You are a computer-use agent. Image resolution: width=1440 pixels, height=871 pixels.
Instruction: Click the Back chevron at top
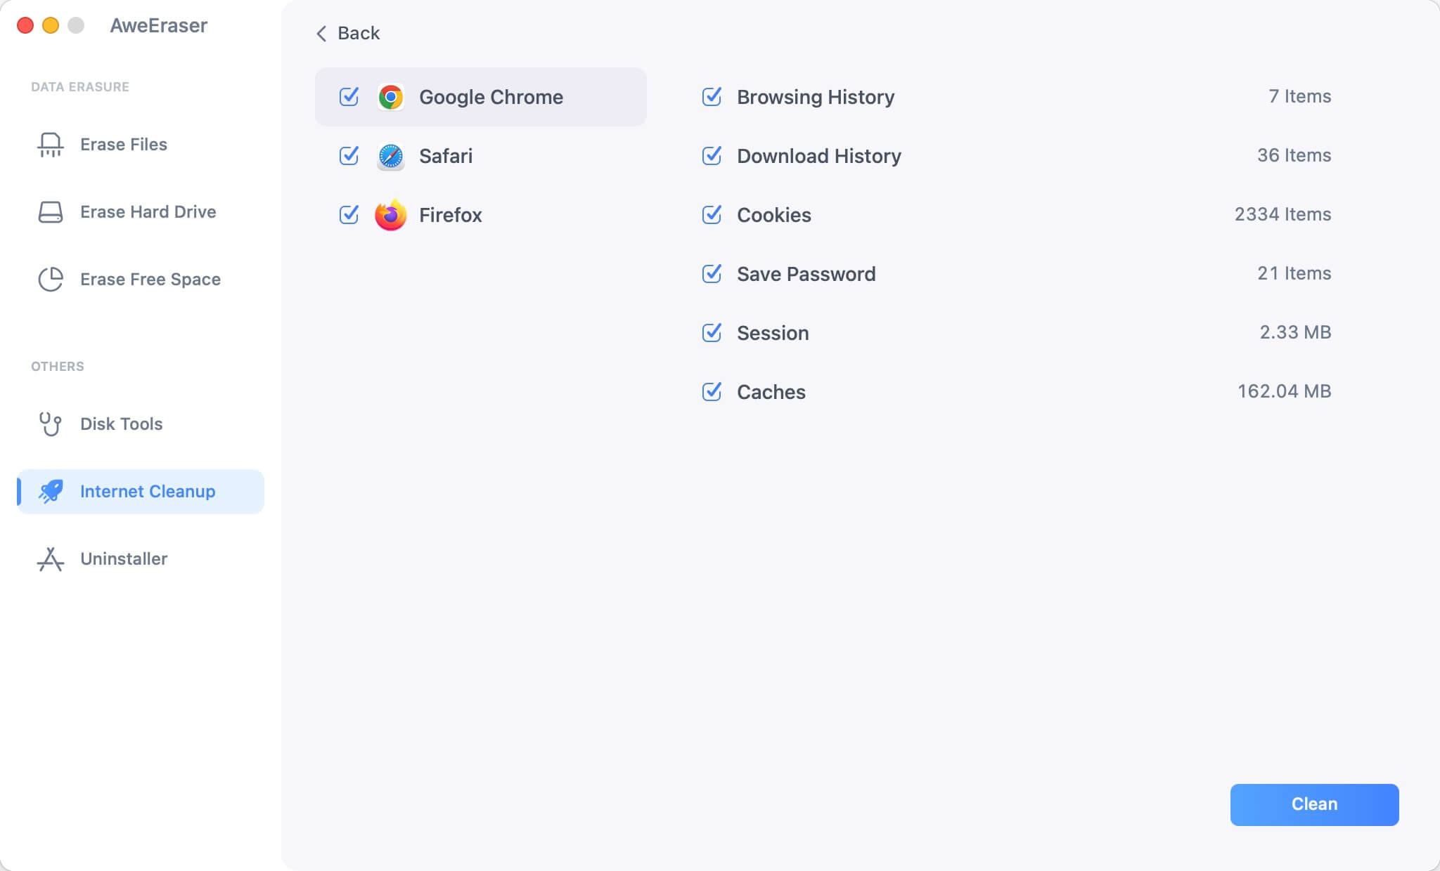[x=321, y=33]
